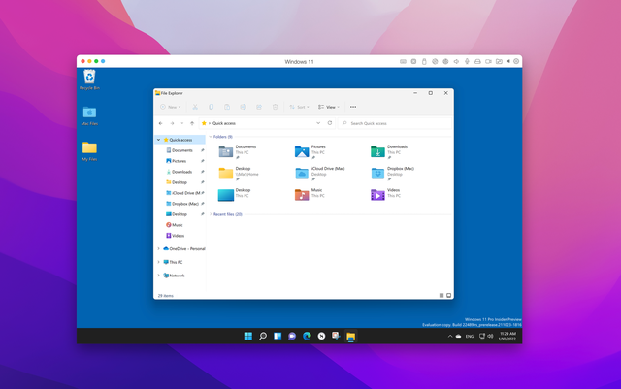The image size is (621, 389).
Task: Select Pictures in the navigation pane
Action: (179, 161)
